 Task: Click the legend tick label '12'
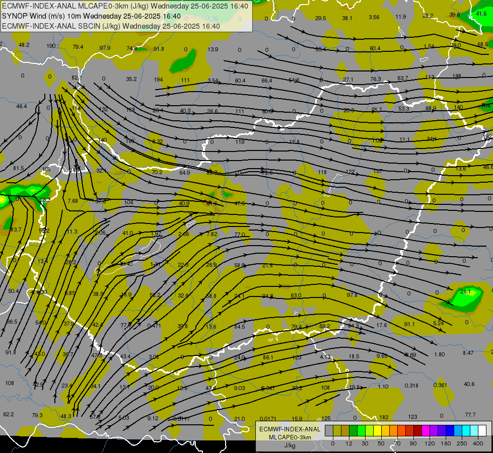tap(348, 443)
